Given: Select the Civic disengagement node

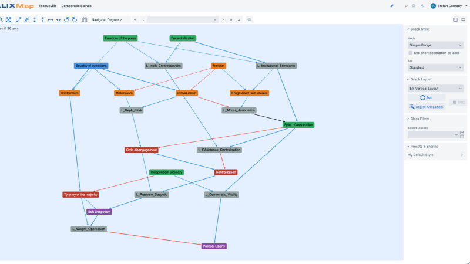Looking at the screenshot, I should coord(141,150).
